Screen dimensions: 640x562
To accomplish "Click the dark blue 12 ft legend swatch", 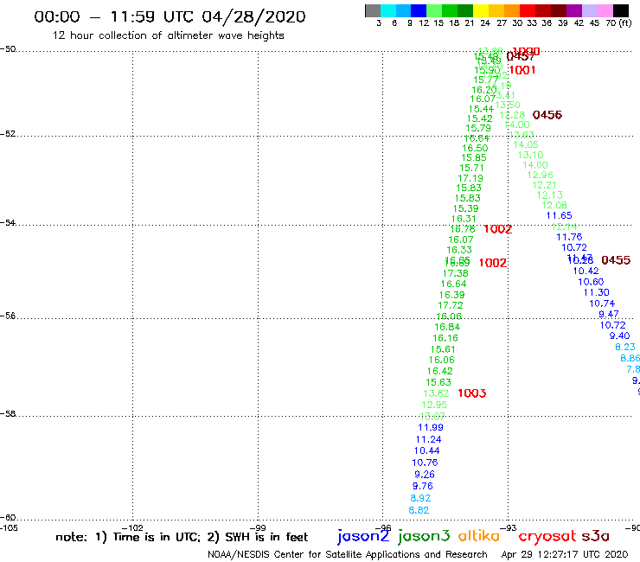I will pyautogui.click(x=419, y=10).
